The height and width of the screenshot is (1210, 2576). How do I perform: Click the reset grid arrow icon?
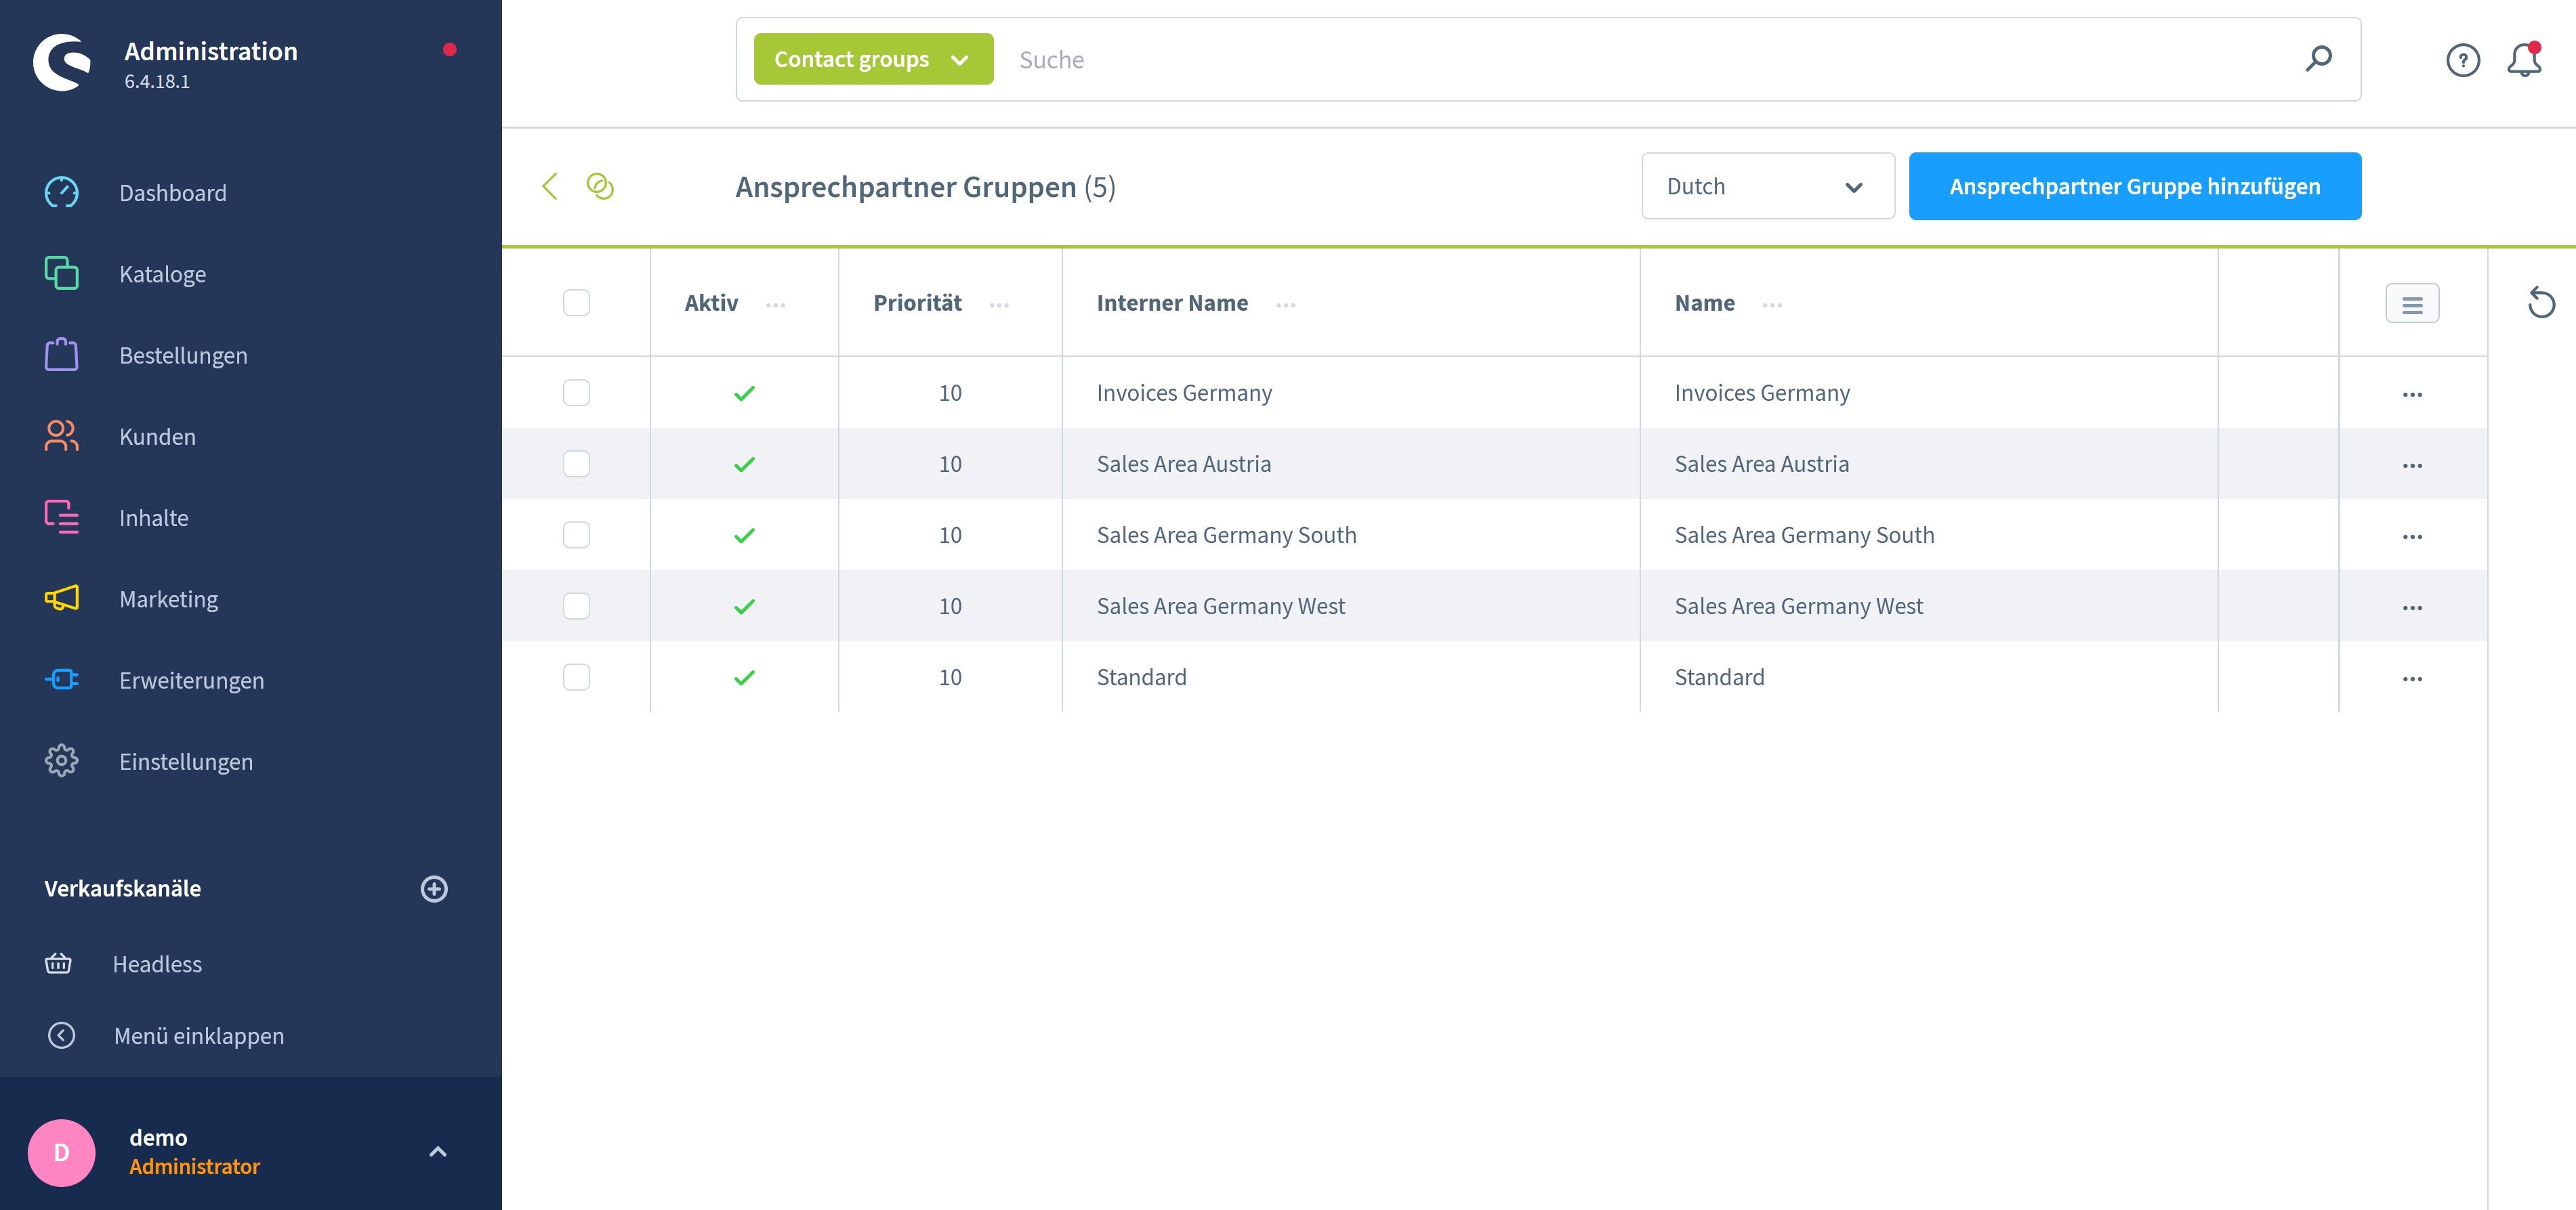(x=2541, y=303)
